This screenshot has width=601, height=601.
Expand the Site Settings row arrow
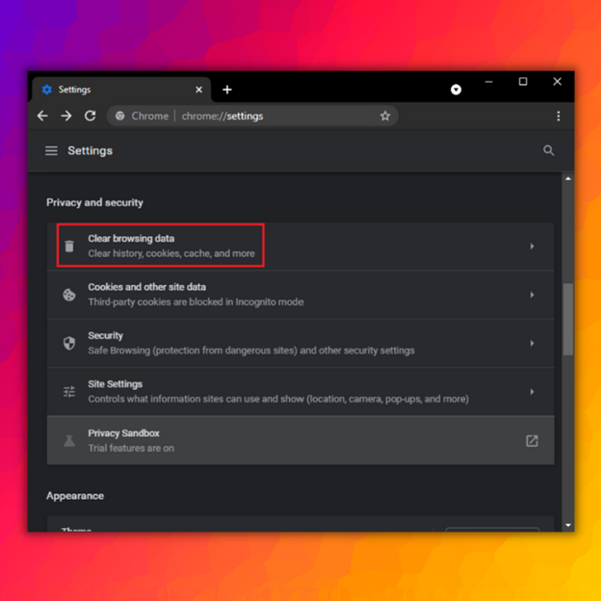tap(532, 392)
